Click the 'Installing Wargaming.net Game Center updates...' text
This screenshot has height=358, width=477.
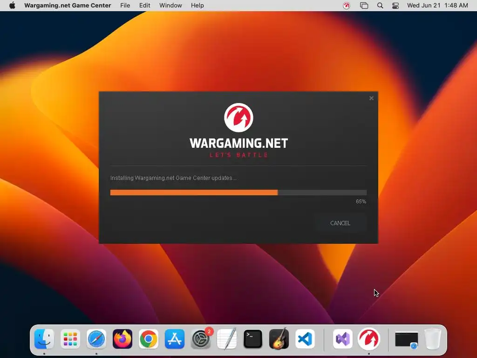(x=173, y=178)
